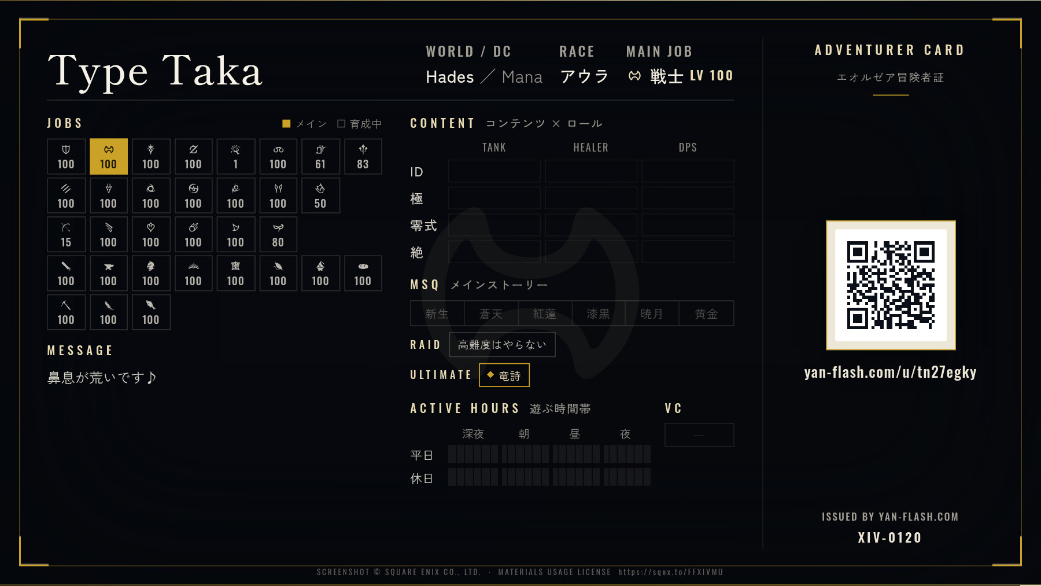Image resolution: width=1041 pixels, height=586 pixels.
Task: Open the ULTIMATE 竜詩 tag
Action: 504,375
